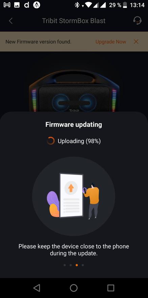Tap Android home circle button
Viewport: 148px width, 298px height.
[x=74, y=288]
